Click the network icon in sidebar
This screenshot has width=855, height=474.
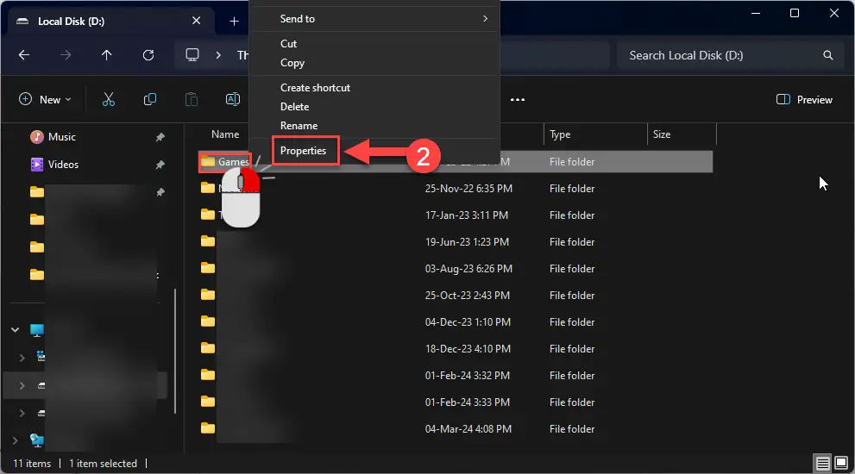click(x=36, y=440)
